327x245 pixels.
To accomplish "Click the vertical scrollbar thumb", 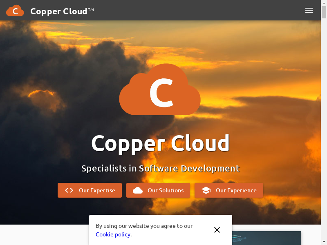I will [x=324, y=12].
